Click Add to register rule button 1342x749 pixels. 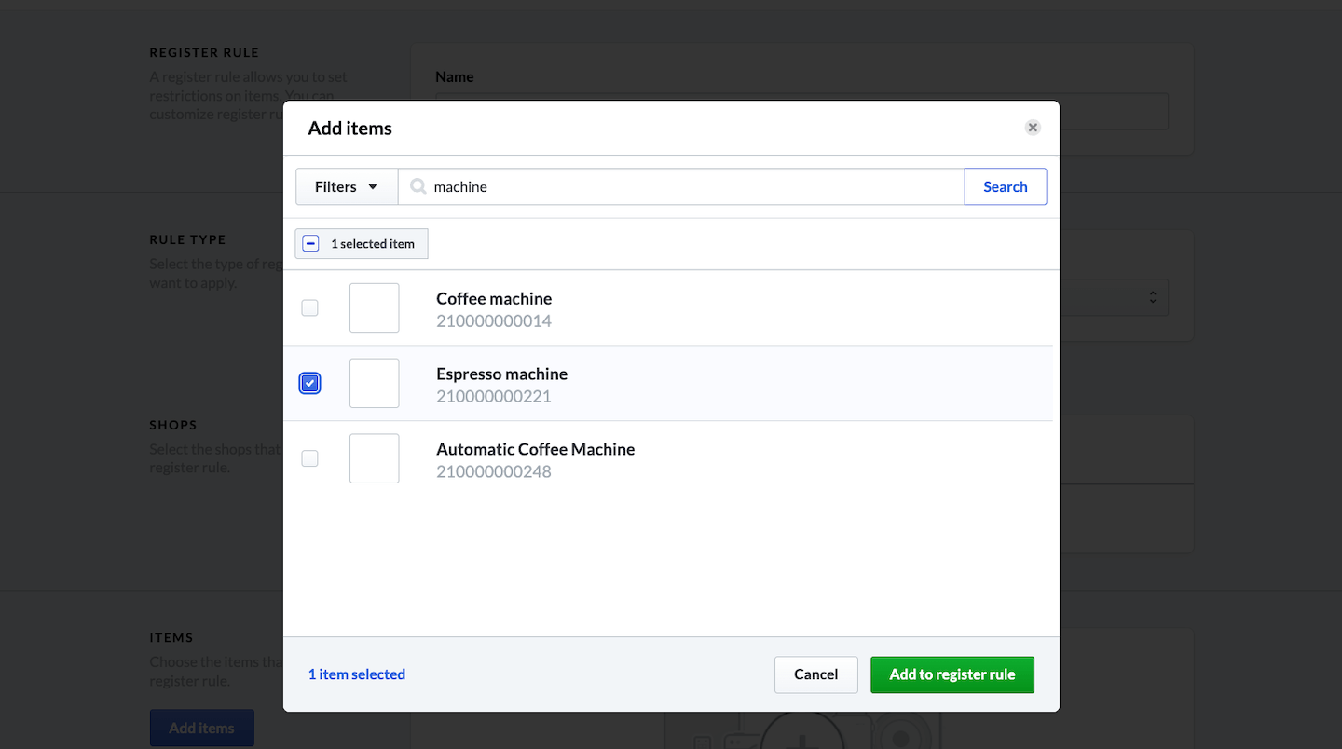pos(952,674)
